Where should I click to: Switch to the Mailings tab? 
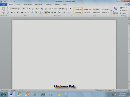[x=49, y=5]
